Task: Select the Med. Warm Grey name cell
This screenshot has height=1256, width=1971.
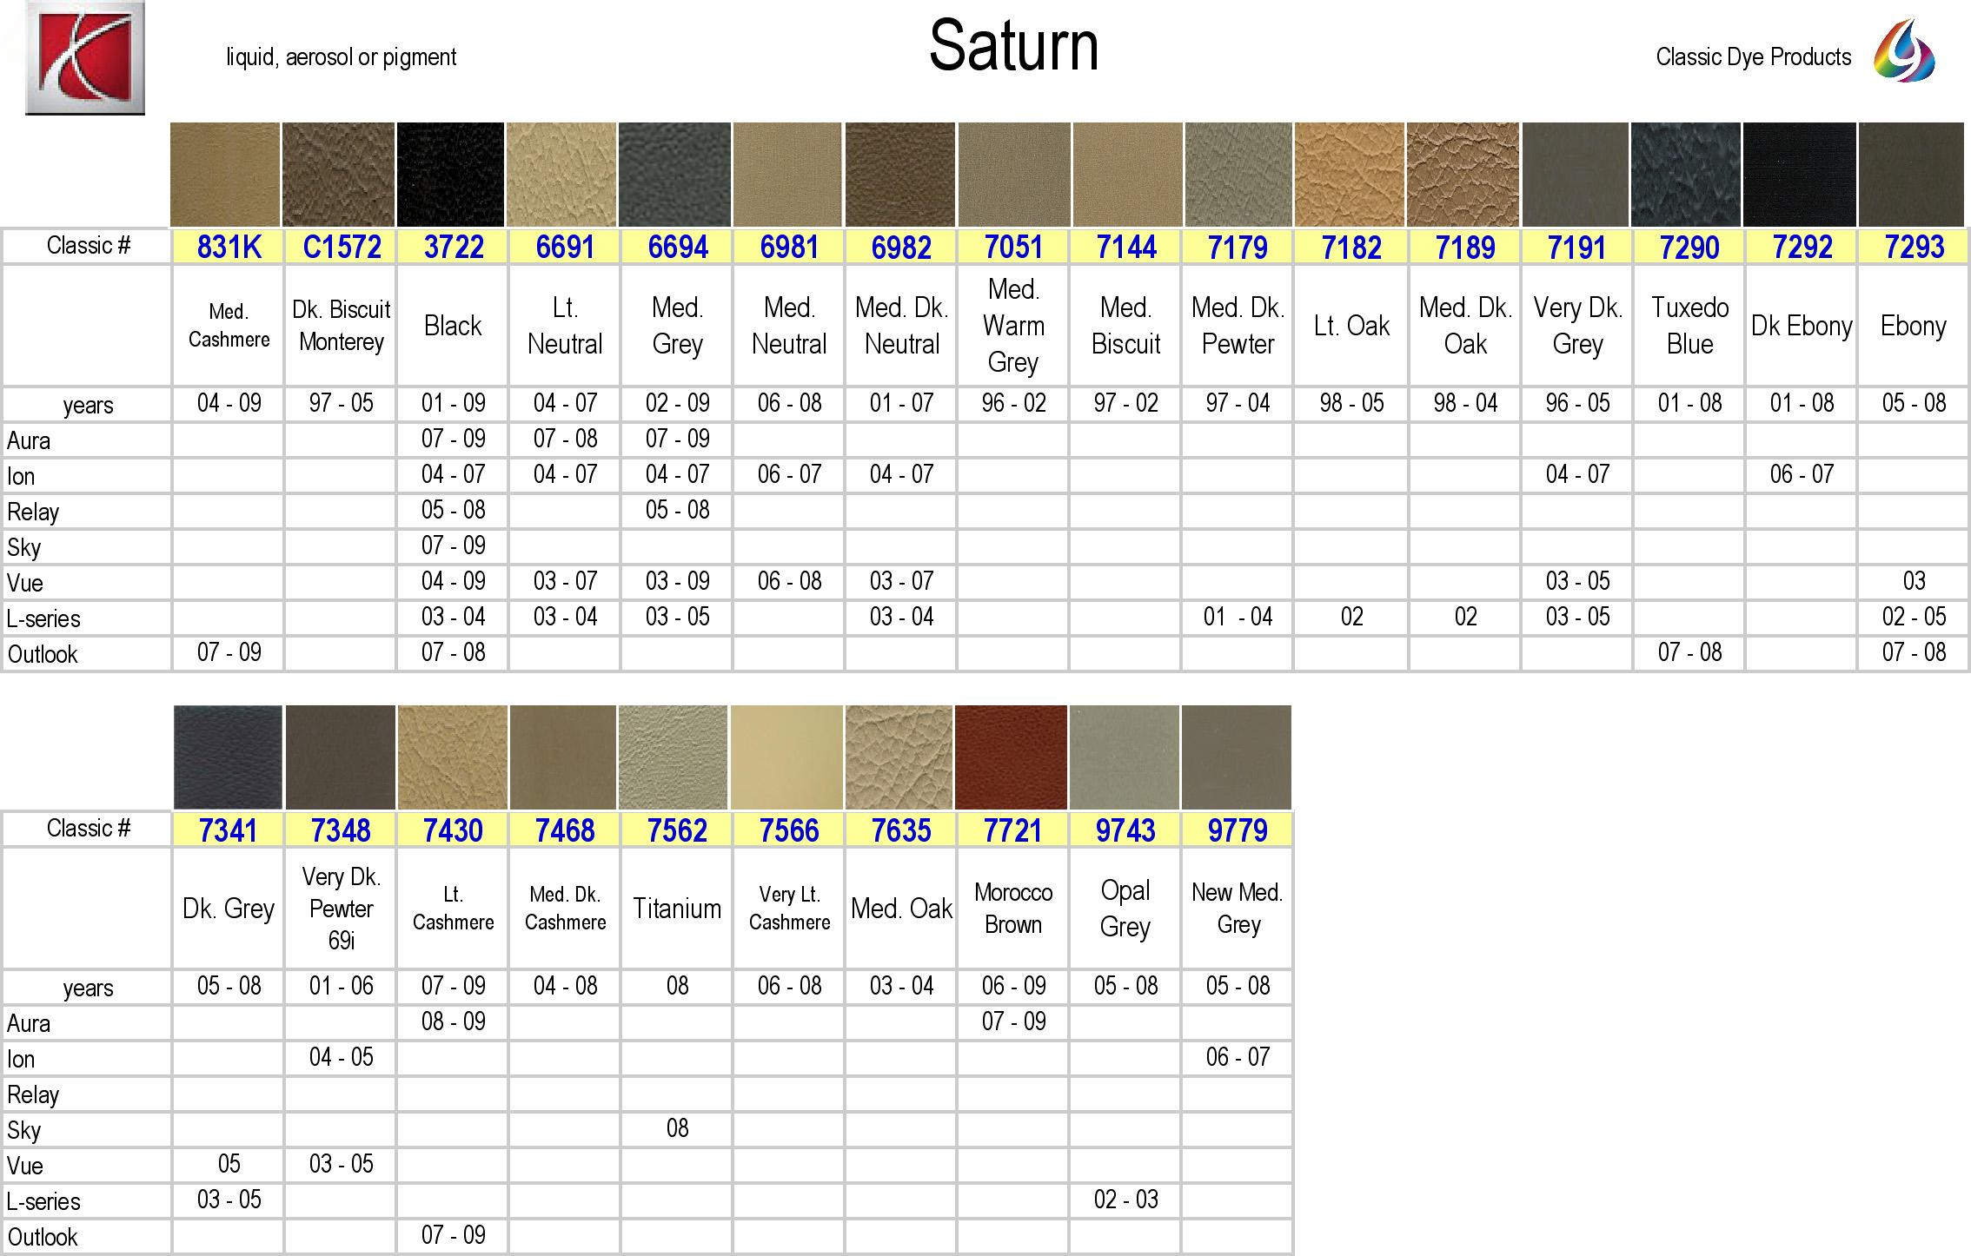Action: pos(1012,326)
